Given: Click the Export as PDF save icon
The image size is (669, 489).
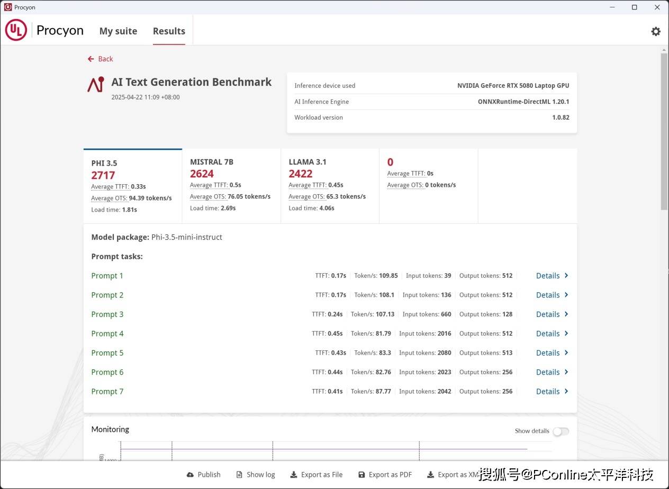Looking at the screenshot, I should click(x=361, y=475).
